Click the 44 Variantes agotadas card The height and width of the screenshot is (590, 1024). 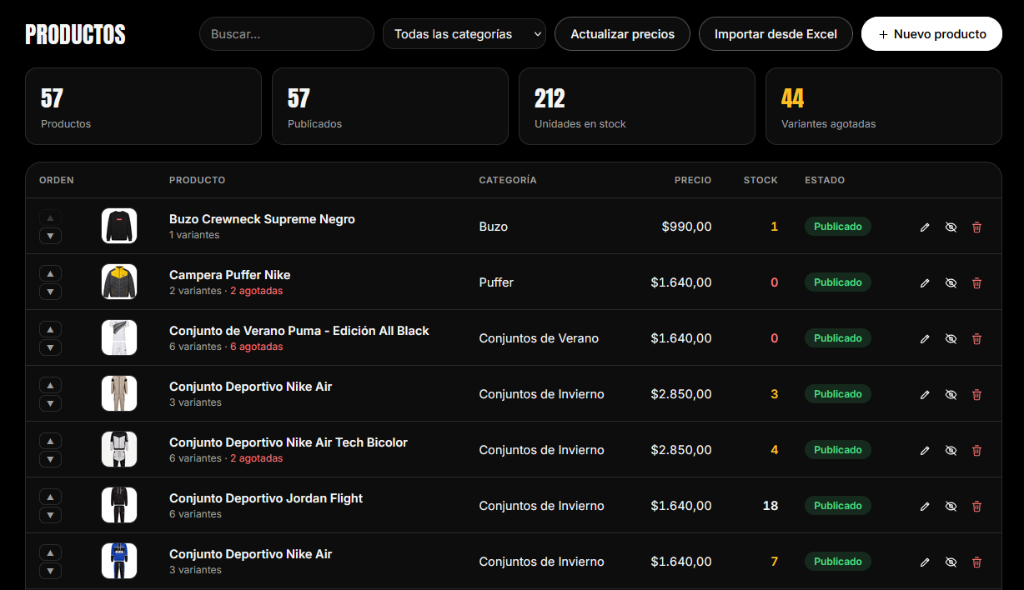click(x=884, y=107)
